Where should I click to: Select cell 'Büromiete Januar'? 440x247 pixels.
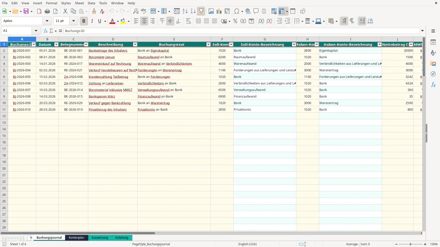point(113,57)
